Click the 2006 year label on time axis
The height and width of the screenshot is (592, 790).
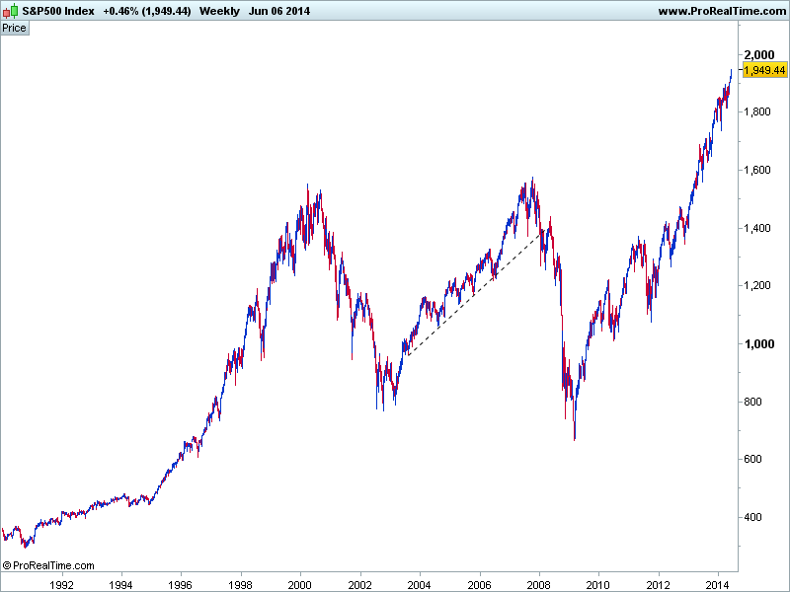click(x=479, y=585)
